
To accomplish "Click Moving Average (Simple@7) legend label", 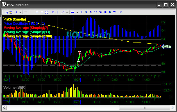I will tap(26, 28).
